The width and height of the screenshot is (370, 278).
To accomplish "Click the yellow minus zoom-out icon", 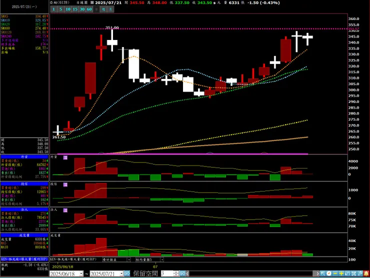I will coord(335,274).
